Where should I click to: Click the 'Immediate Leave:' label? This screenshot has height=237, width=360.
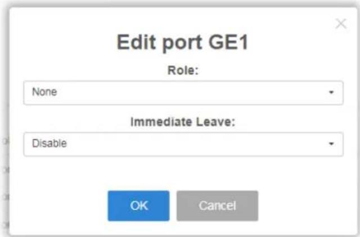[183, 122]
